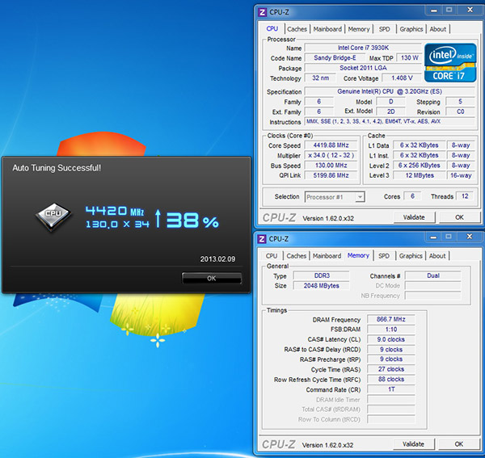Click the memory Type value DDR3
This screenshot has height=458, width=485.
pos(322,275)
